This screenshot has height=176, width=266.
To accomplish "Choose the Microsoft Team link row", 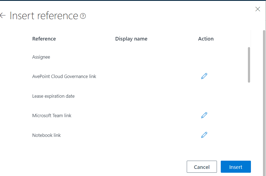I will [52, 115].
